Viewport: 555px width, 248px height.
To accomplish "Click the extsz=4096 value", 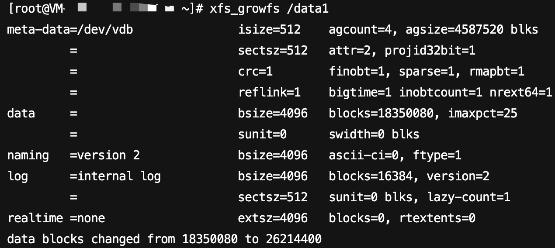I will (x=273, y=218).
